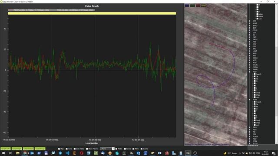Click the Mission Planner taskbar icon

coord(188,153)
